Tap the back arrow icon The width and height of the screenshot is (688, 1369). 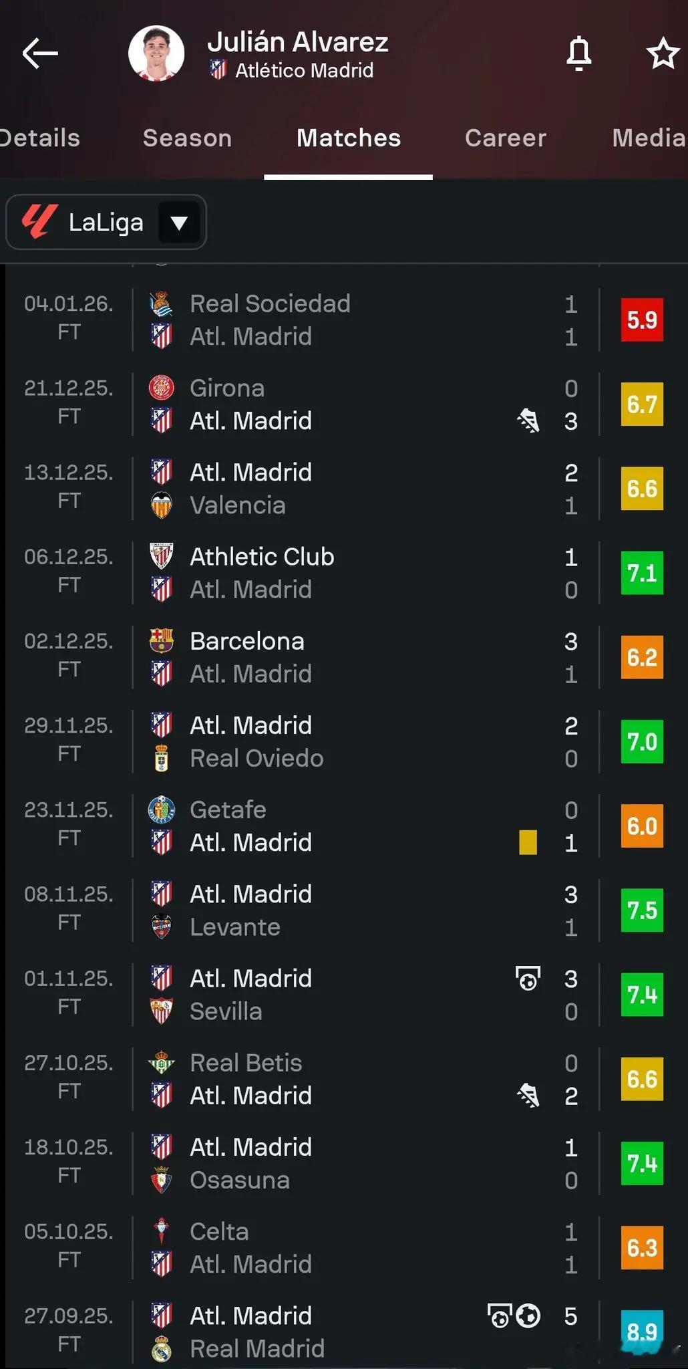[40, 53]
